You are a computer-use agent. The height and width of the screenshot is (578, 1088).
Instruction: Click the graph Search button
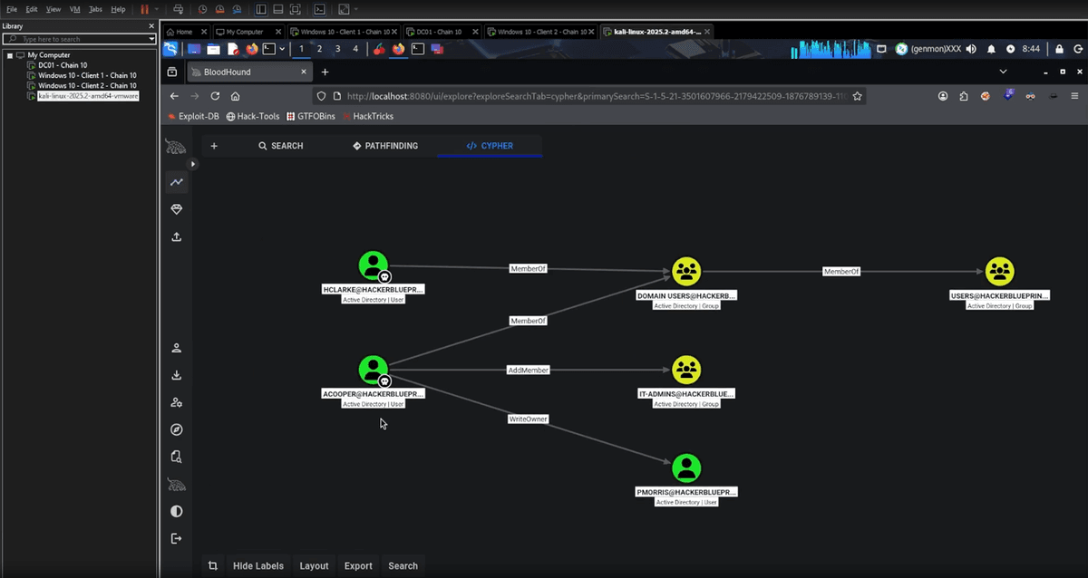click(403, 565)
